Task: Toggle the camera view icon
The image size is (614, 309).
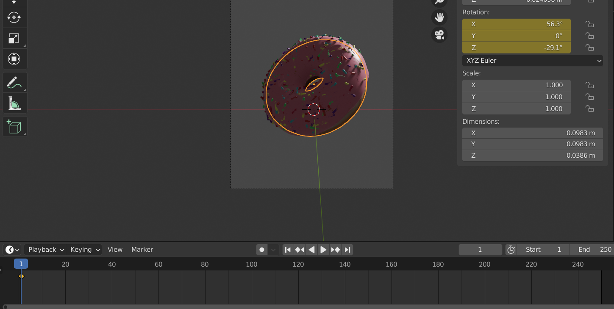Action: pos(439,34)
